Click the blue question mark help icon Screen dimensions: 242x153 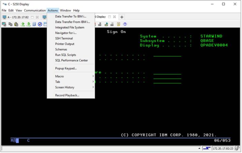coord(125,24)
